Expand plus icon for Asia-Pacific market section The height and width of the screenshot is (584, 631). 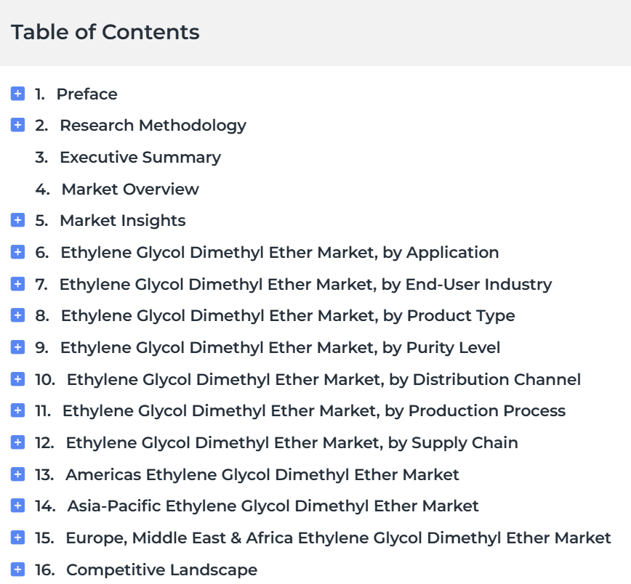(x=17, y=505)
